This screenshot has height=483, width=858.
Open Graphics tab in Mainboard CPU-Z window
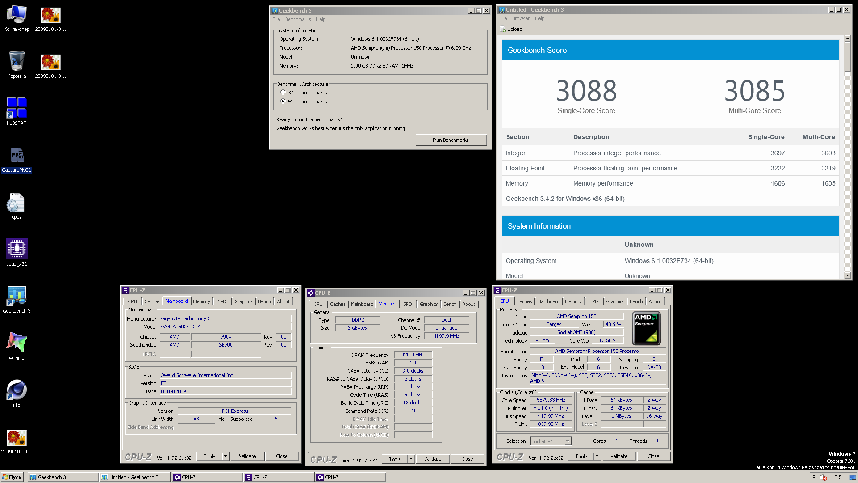click(x=244, y=301)
